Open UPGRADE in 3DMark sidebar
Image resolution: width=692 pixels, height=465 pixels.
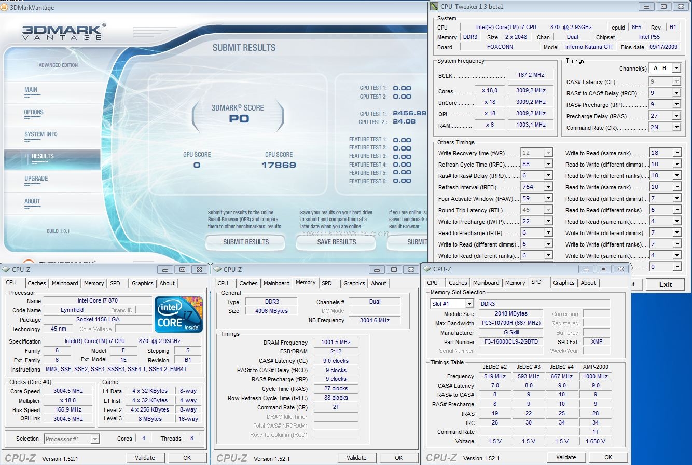[x=36, y=179]
